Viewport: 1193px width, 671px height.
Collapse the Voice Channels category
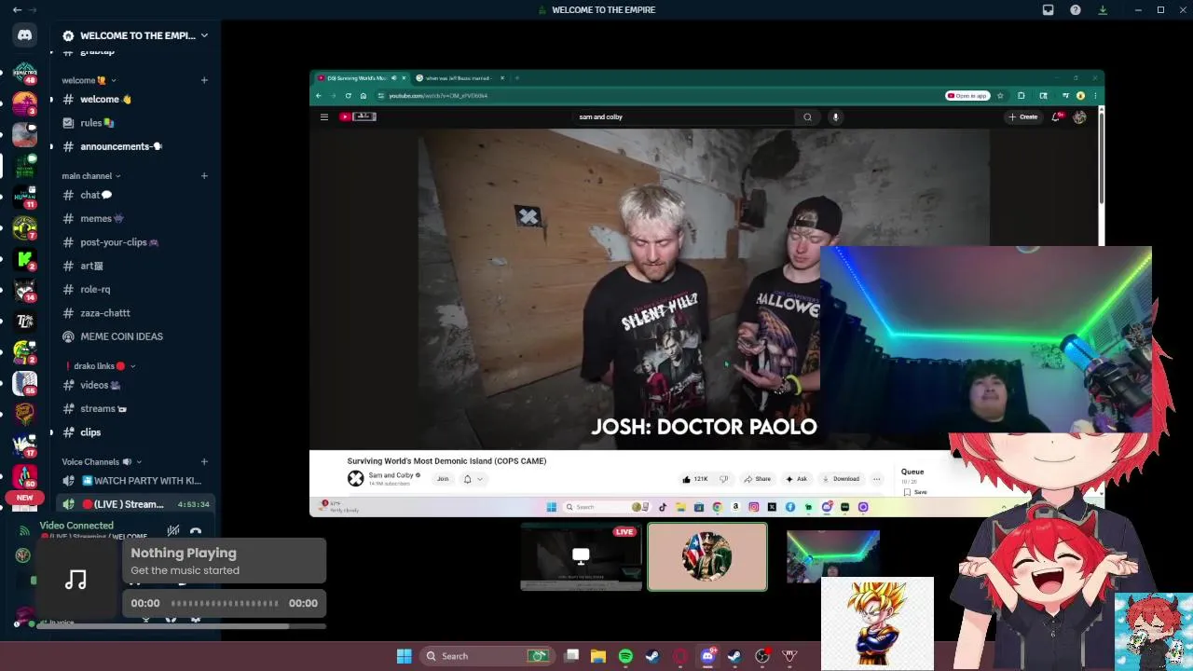pos(103,461)
